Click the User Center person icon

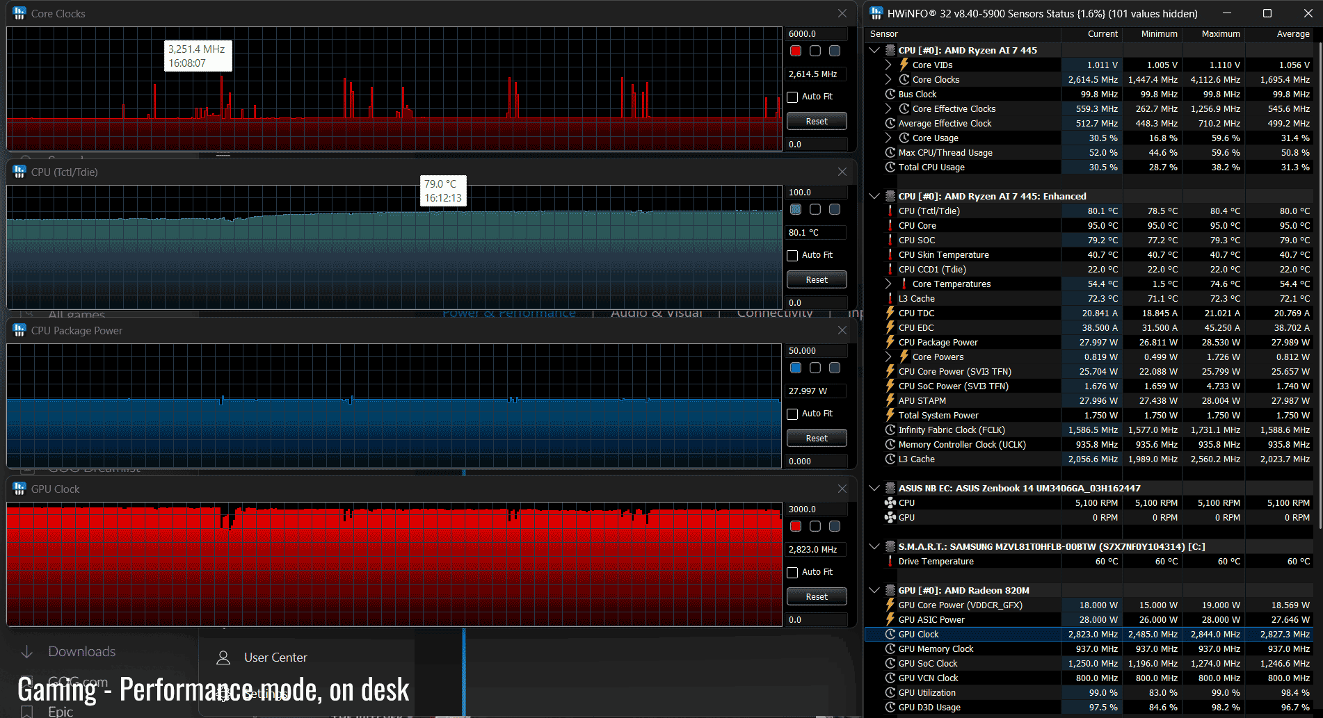223,658
